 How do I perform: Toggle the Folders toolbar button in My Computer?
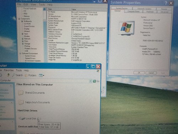31,75
